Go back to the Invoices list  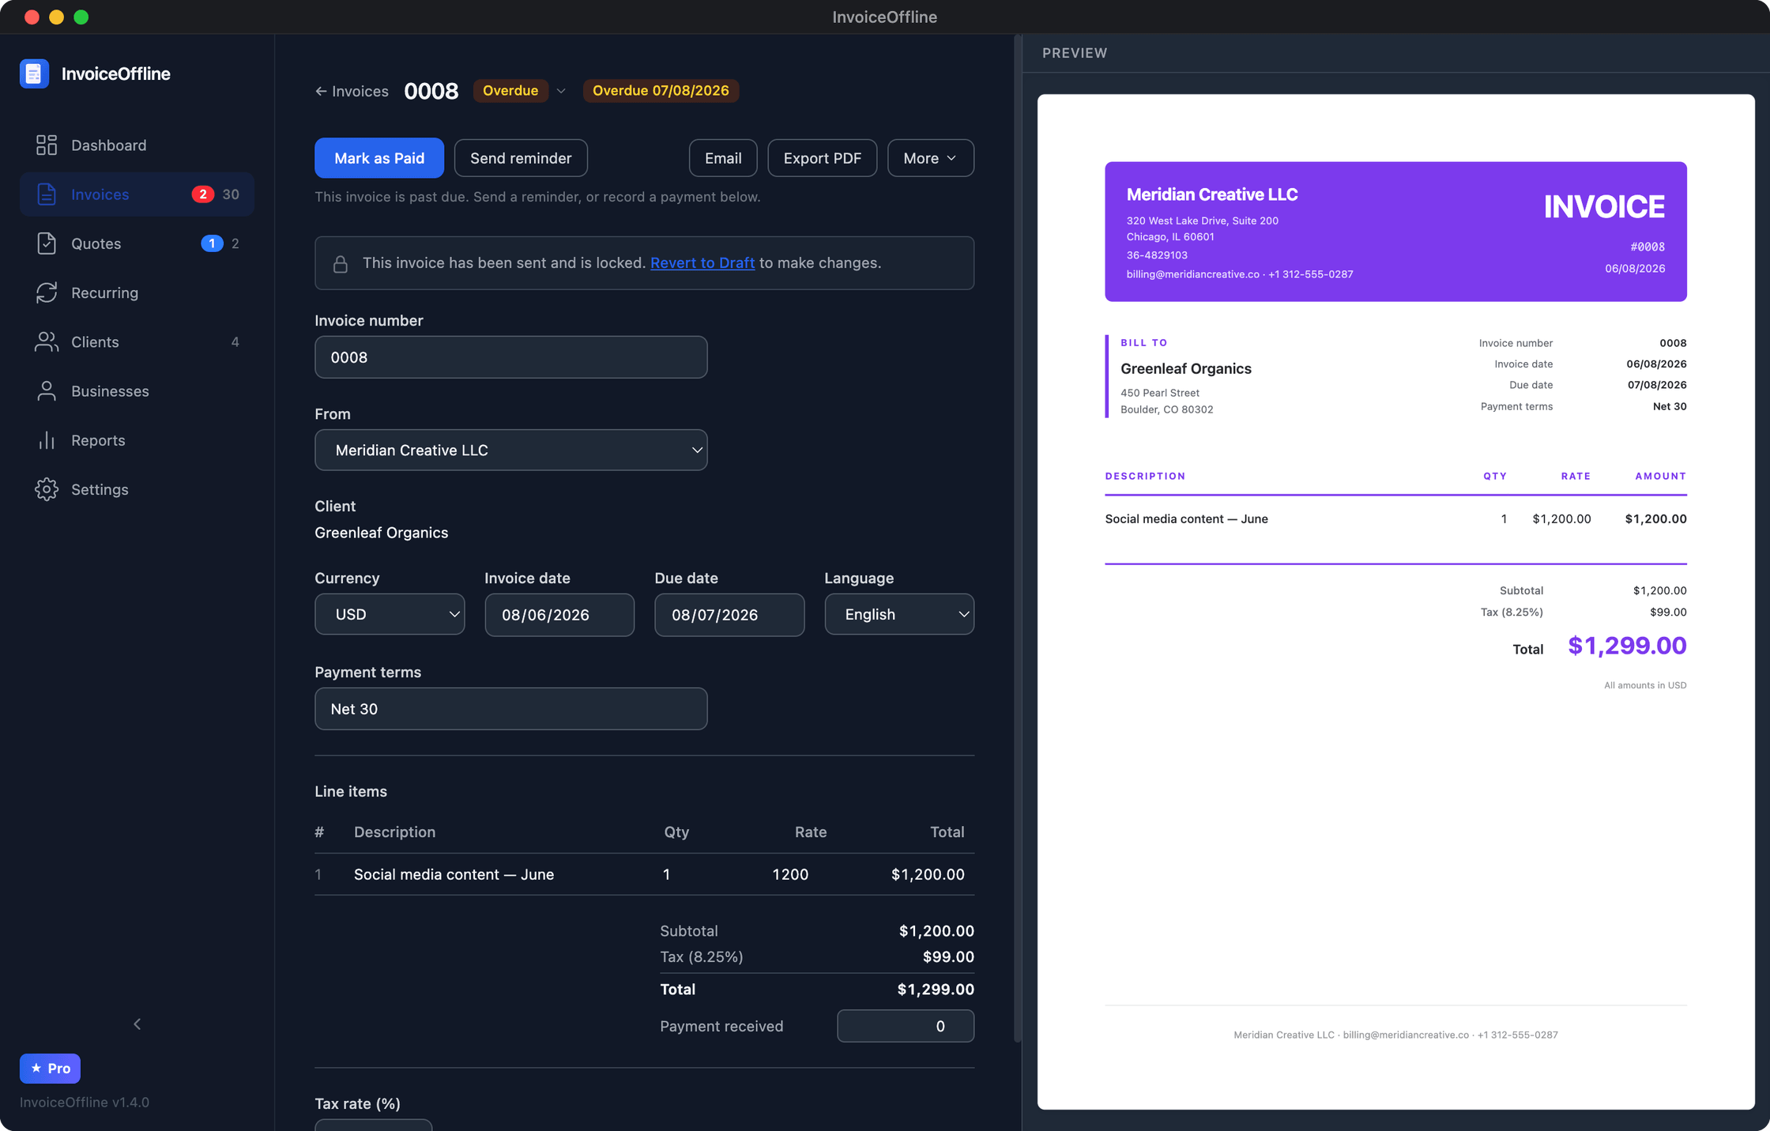tap(352, 91)
